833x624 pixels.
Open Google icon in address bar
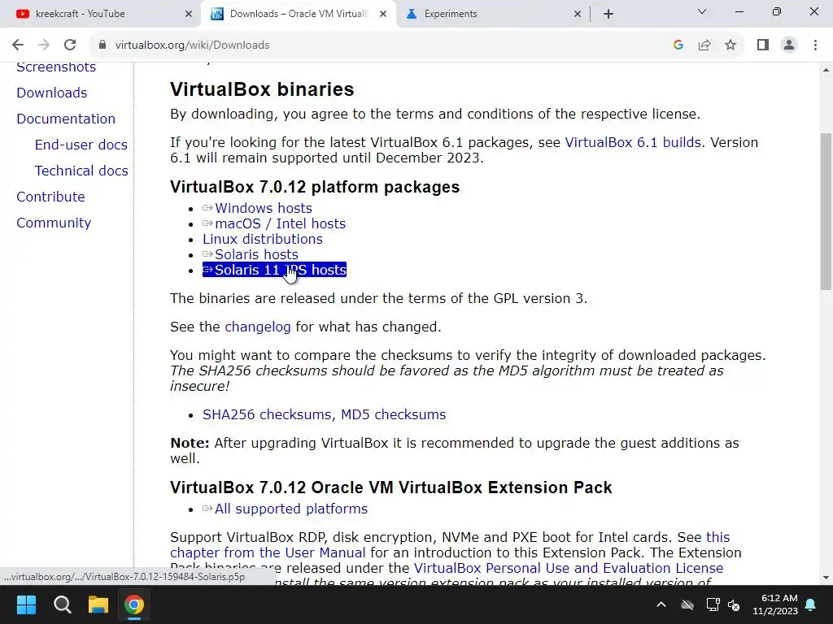click(x=678, y=45)
